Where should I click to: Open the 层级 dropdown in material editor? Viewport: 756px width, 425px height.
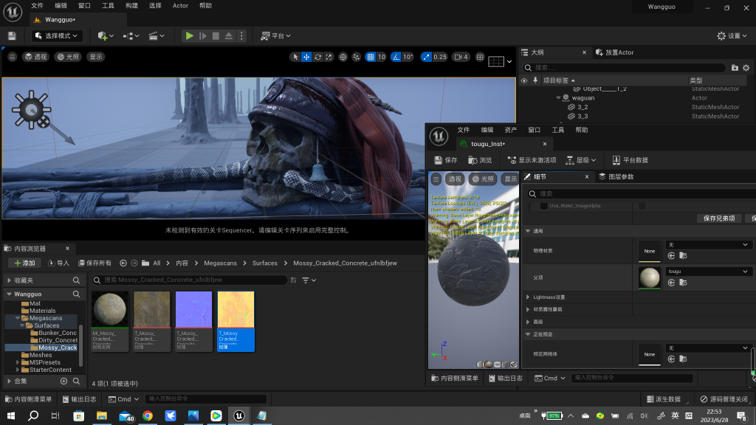coord(581,160)
